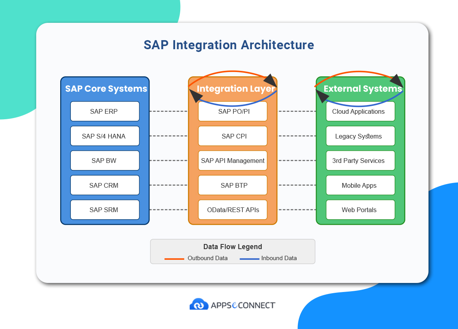The height and width of the screenshot is (329, 458).
Task: Click the blue Inbound Data legend line
Action: 249,259
